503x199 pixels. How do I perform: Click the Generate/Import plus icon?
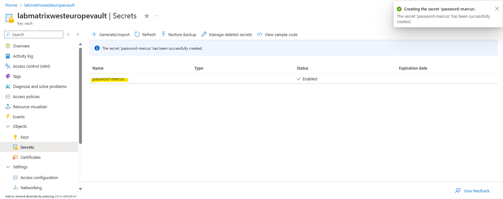[94, 34]
